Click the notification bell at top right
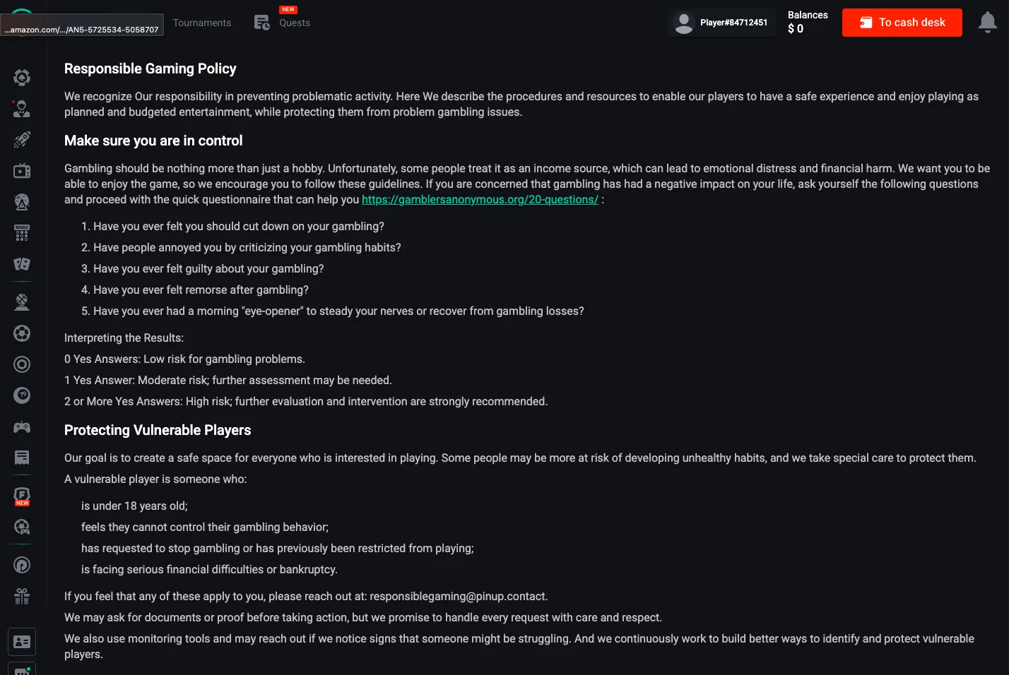Screen dimensions: 1009x675 coord(987,22)
